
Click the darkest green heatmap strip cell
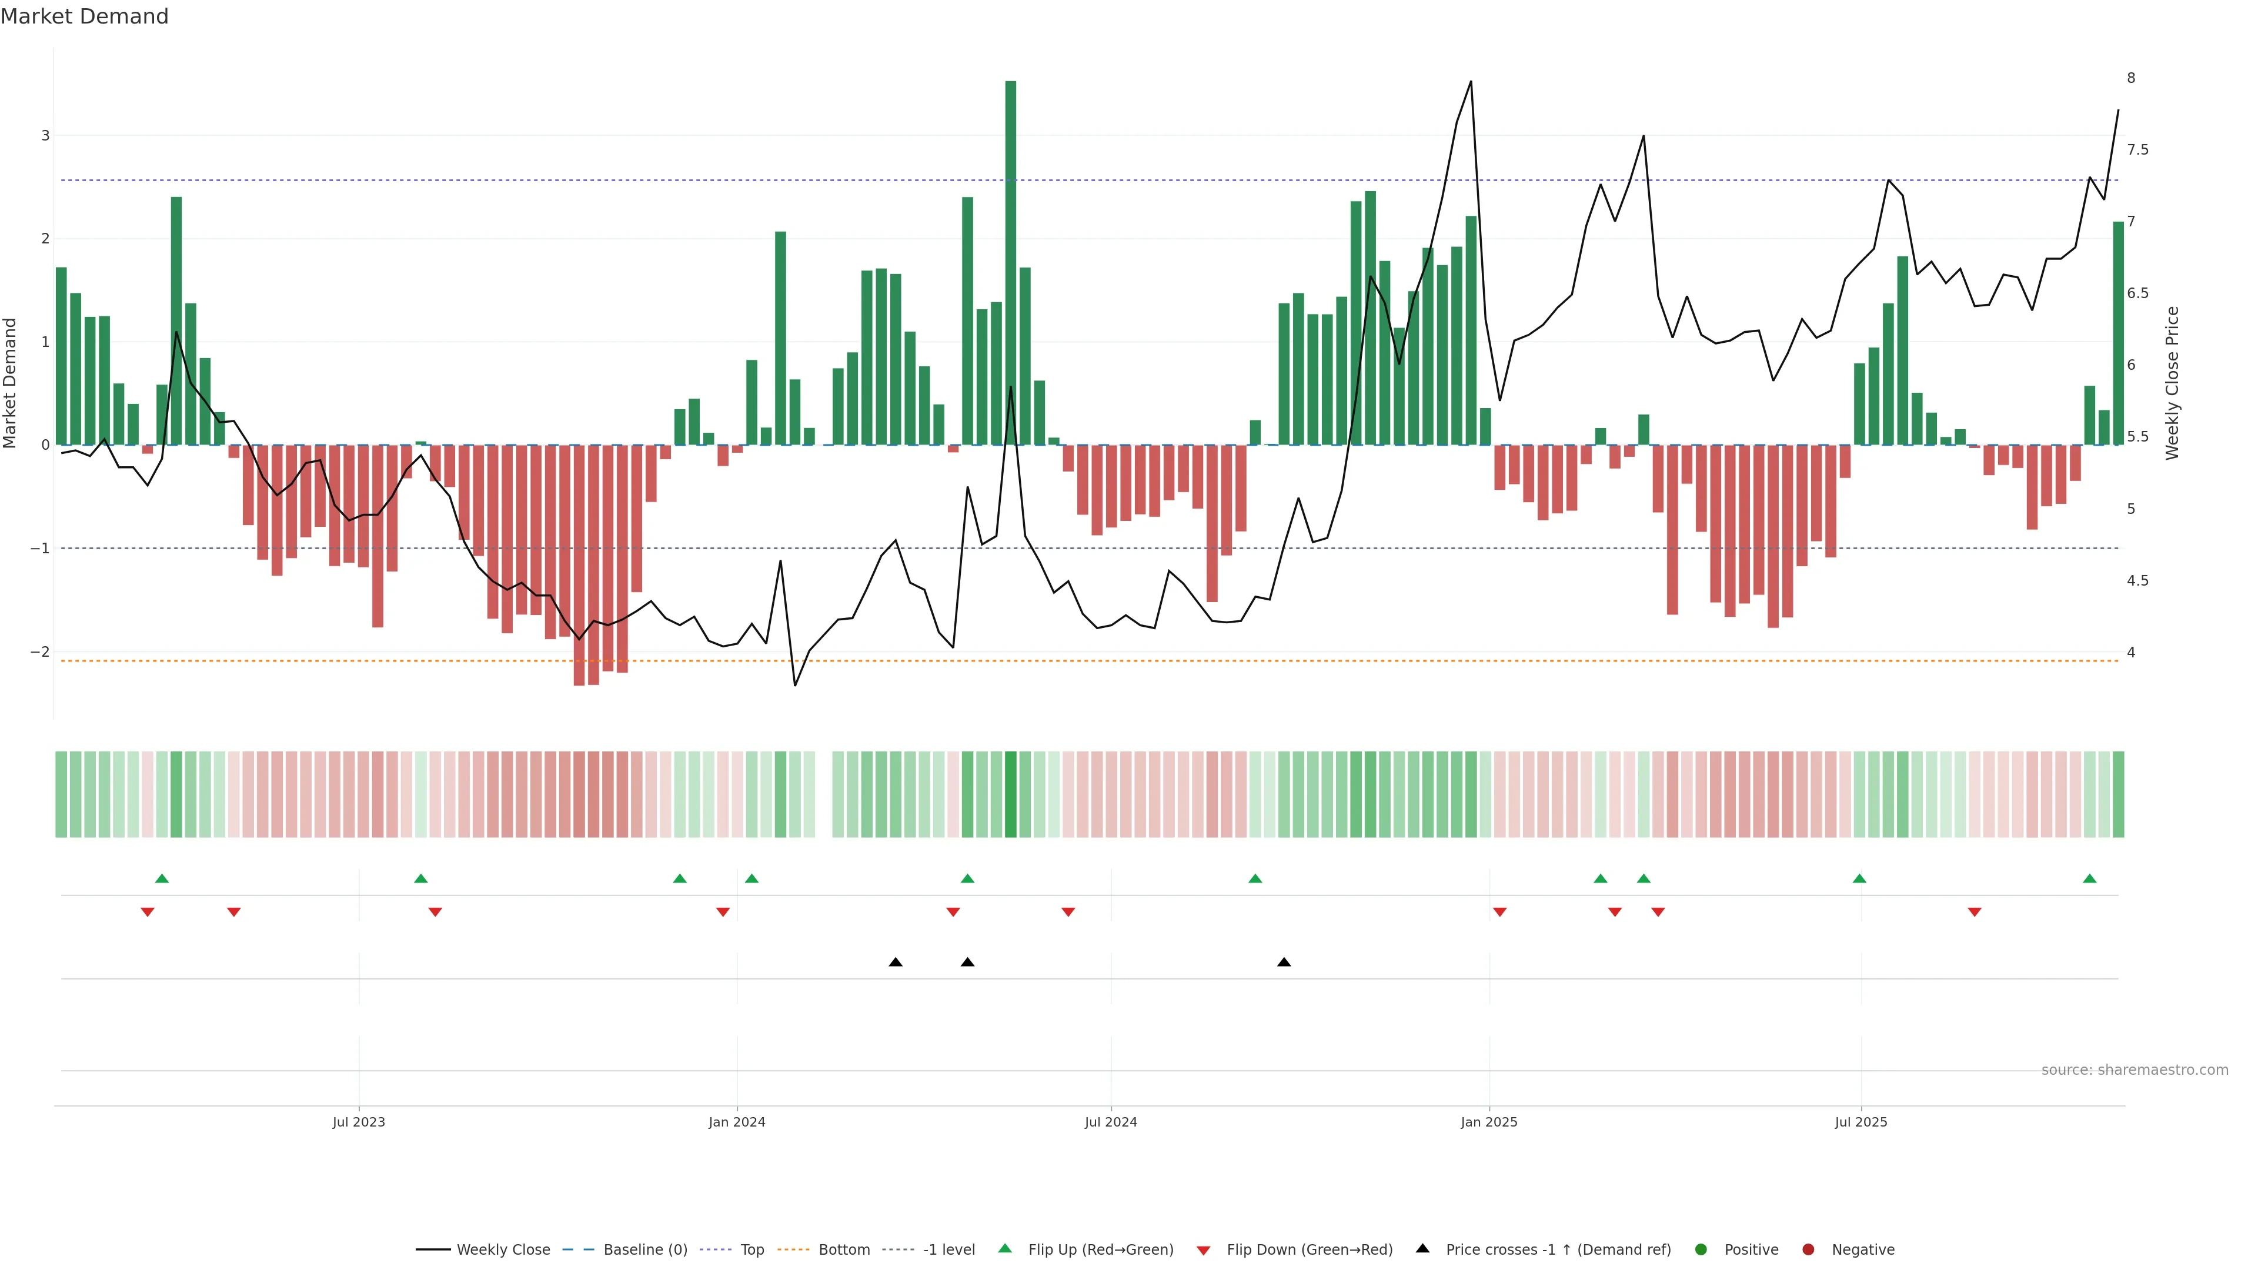1011,794
